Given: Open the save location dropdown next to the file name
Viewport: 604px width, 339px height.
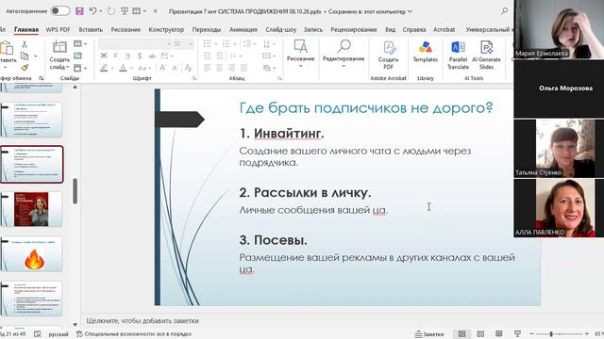Looking at the screenshot, I should point(410,11).
